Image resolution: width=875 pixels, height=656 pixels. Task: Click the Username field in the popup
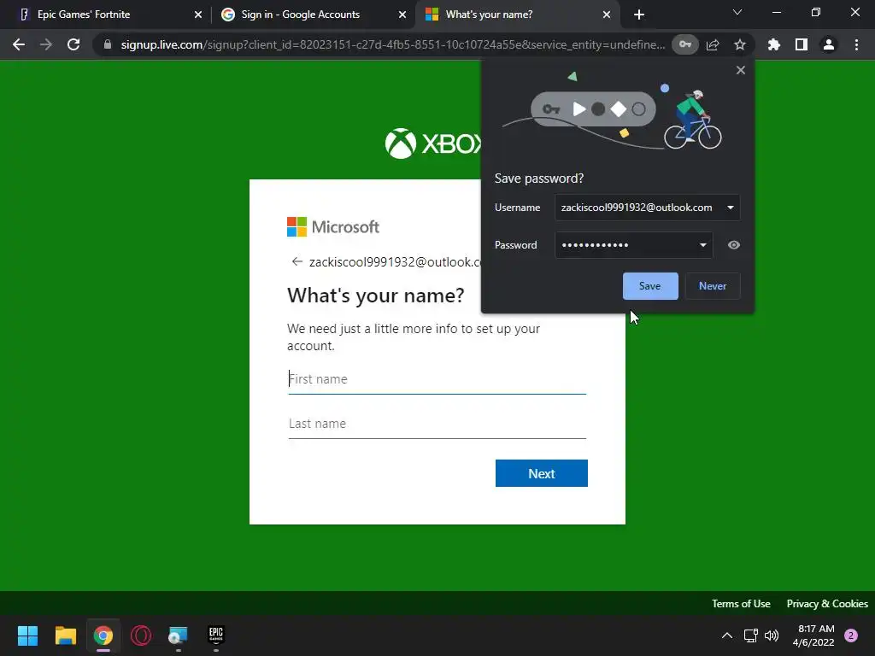tap(648, 208)
